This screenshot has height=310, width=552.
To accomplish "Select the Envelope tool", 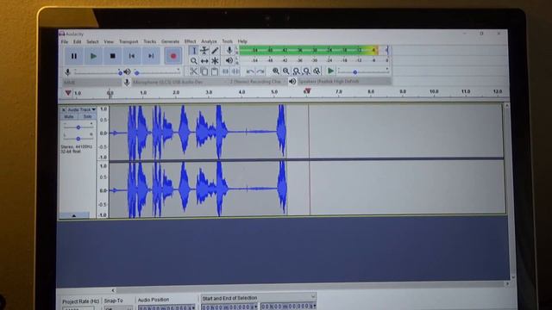I will click(204, 51).
